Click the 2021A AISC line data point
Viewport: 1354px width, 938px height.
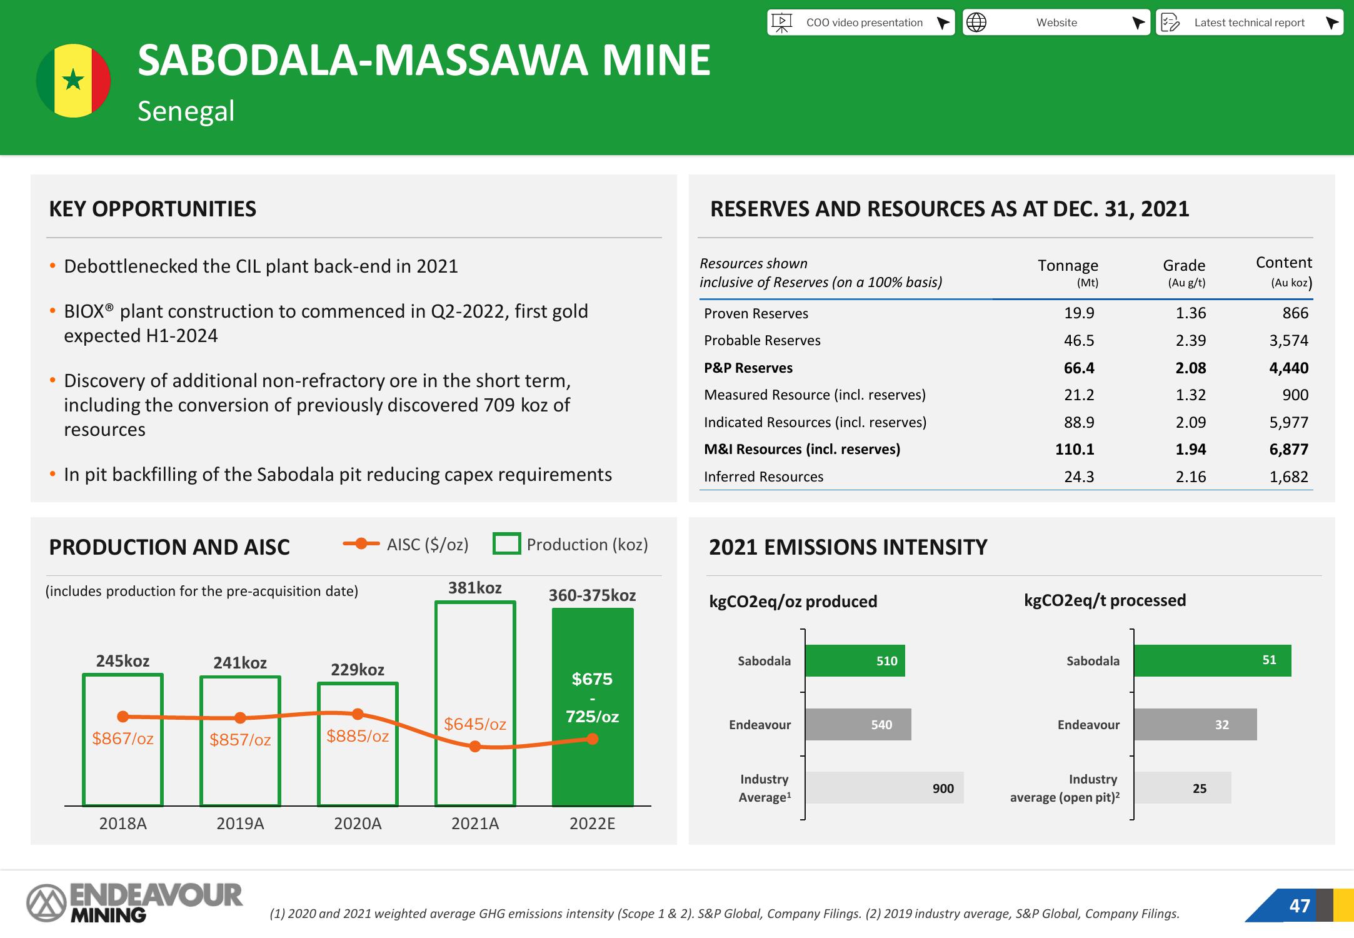click(x=475, y=746)
